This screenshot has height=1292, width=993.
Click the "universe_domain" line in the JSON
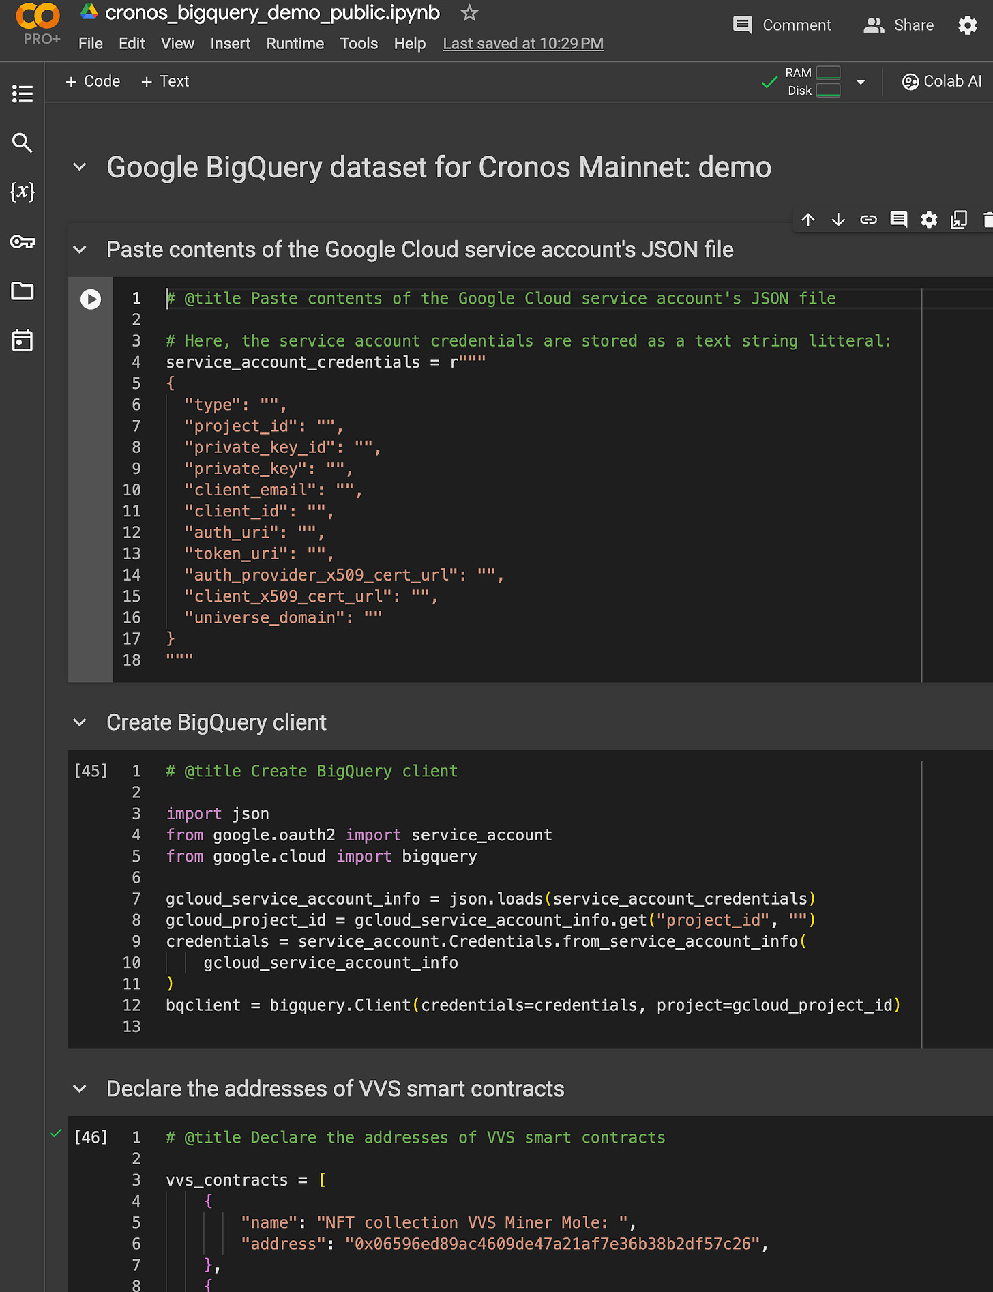282,617
